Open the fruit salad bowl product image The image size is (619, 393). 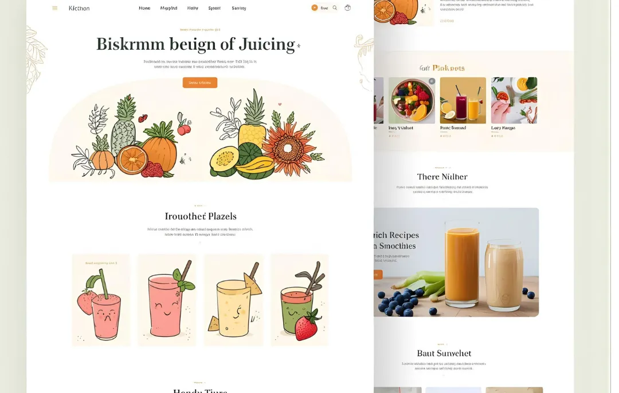pos(412,101)
